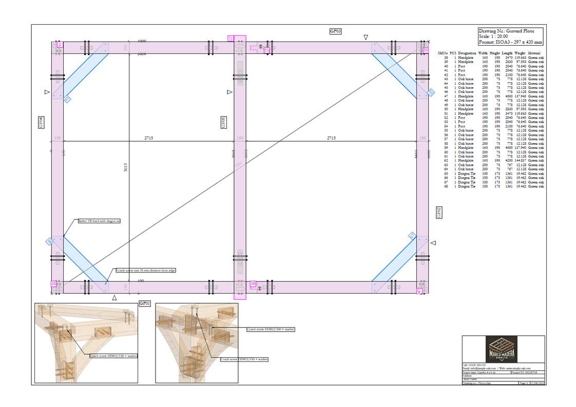Click the diagonal 7211 dimension
The height and width of the screenshot is (407, 576).
[x=238, y=165]
